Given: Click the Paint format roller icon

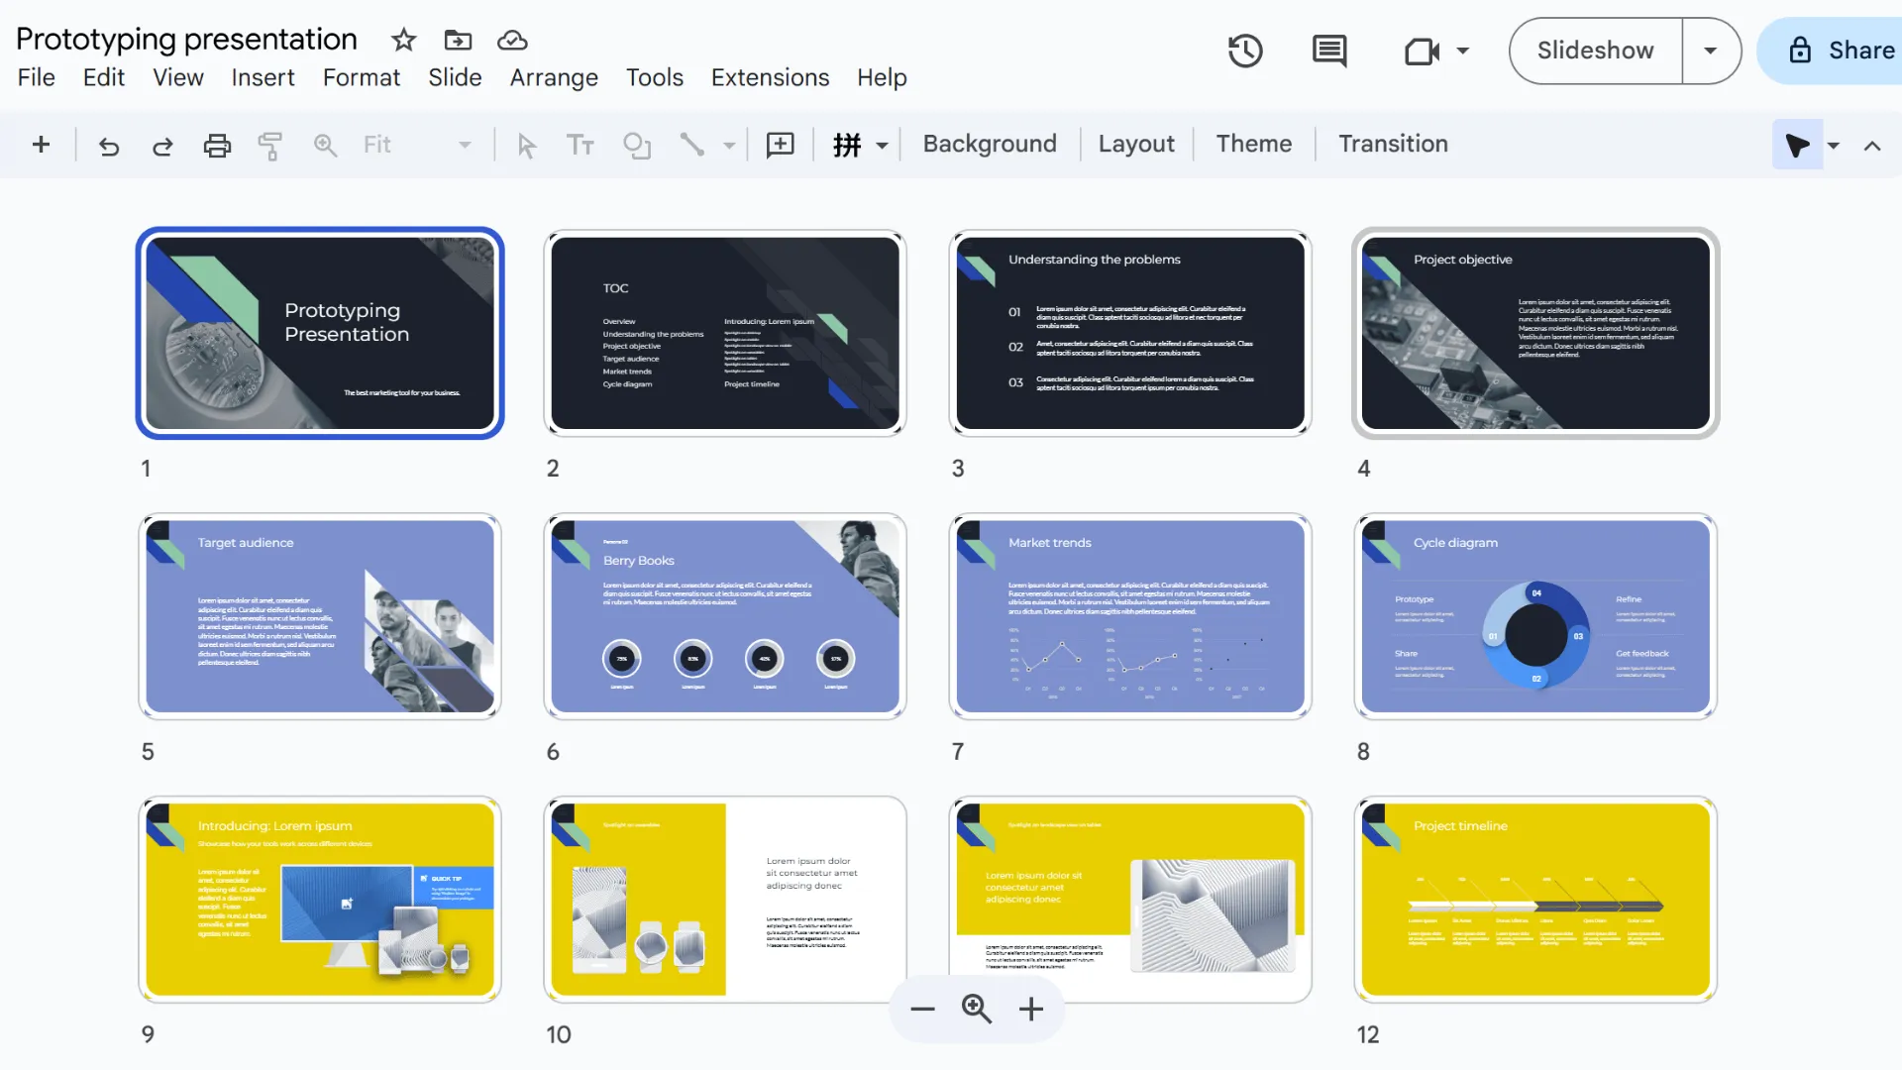Looking at the screenshot, I should pyautogui.click(x=270, y=146).
